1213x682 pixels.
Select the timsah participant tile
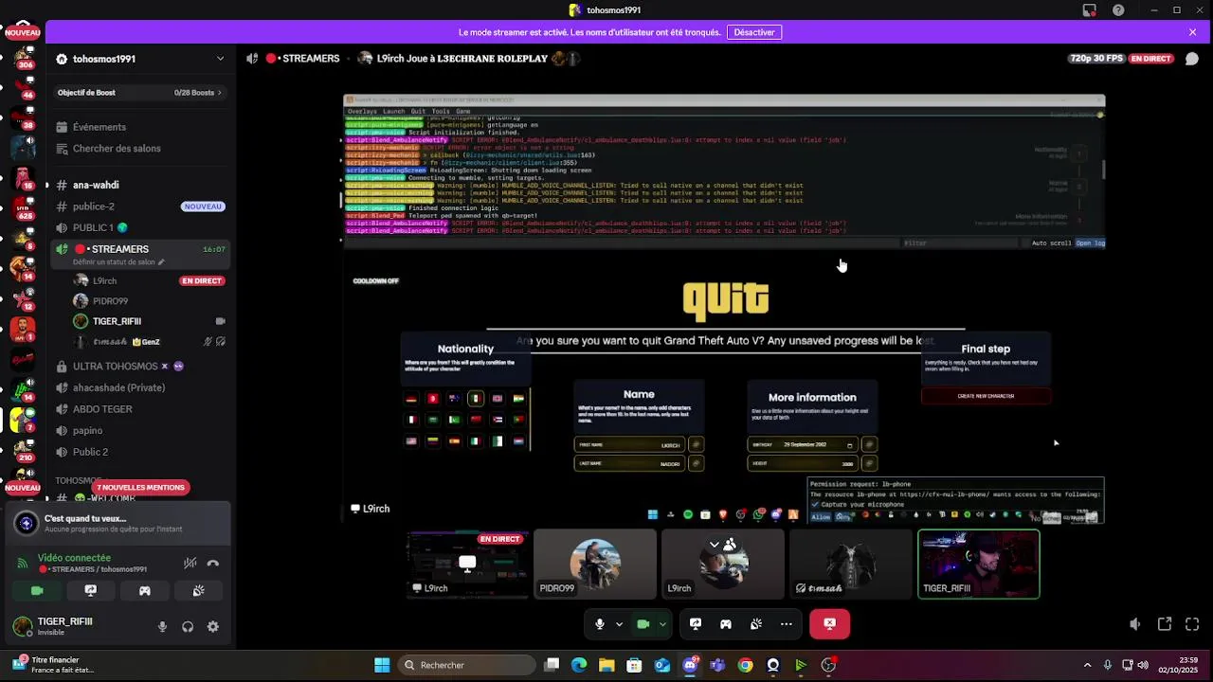pyautogui.click(x=850, y=564)
